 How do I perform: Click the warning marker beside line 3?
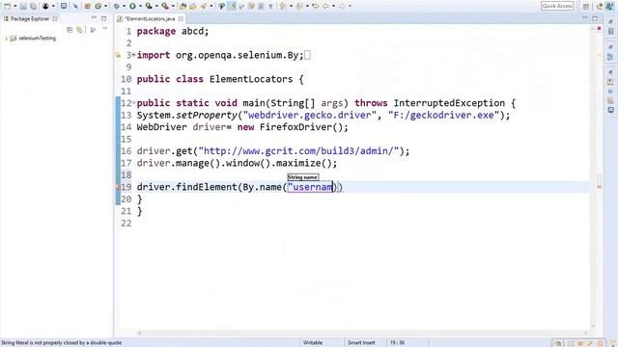[118, 56]
